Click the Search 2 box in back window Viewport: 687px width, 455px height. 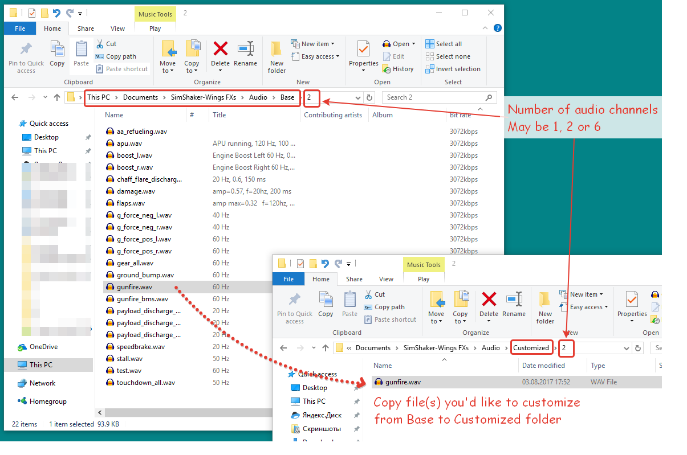(x=439, y=97)
